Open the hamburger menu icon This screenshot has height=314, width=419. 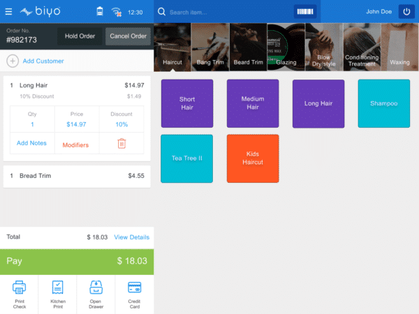(8, 12)
